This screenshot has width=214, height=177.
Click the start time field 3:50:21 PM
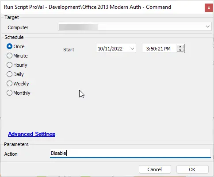coord(158,49)
